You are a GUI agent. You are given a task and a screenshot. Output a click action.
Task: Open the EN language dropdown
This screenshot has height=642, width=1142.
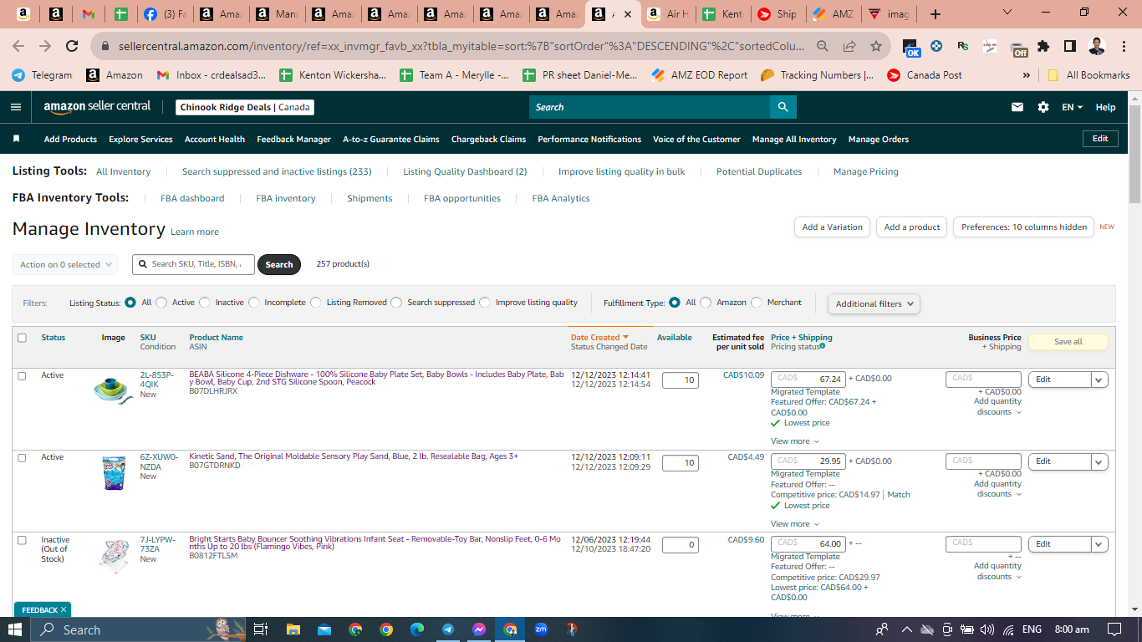[x=1073, y=107]
